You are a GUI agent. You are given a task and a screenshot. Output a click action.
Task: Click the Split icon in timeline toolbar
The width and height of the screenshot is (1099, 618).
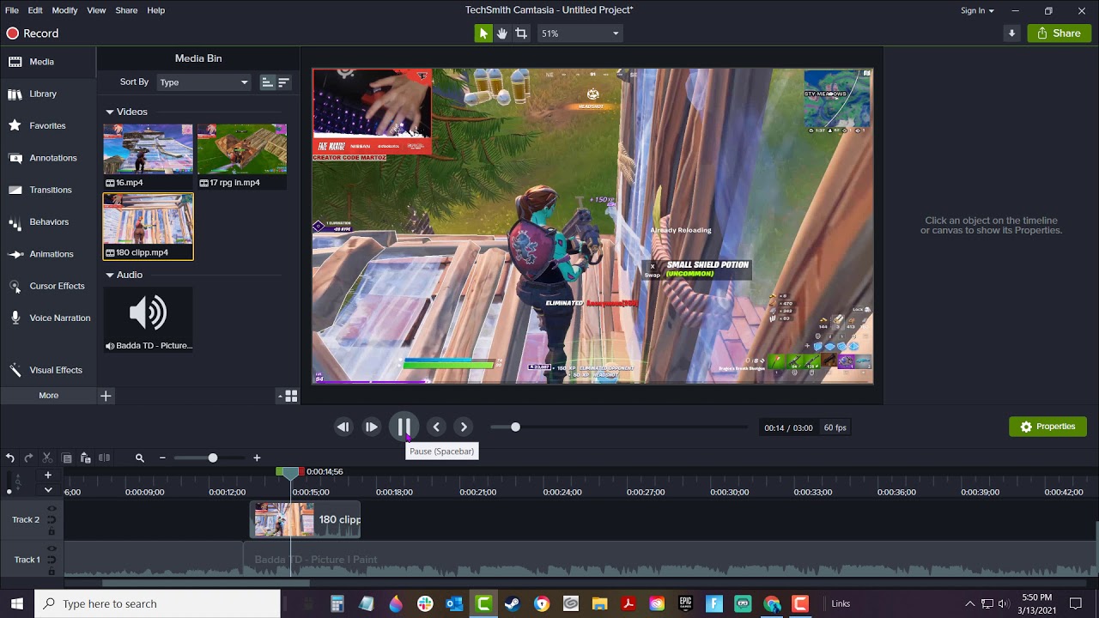click(x=104, y=458)
